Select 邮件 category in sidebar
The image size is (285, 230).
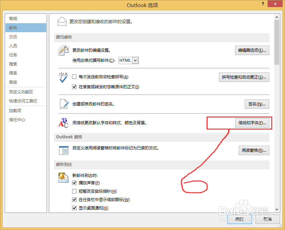pos(26,28)
